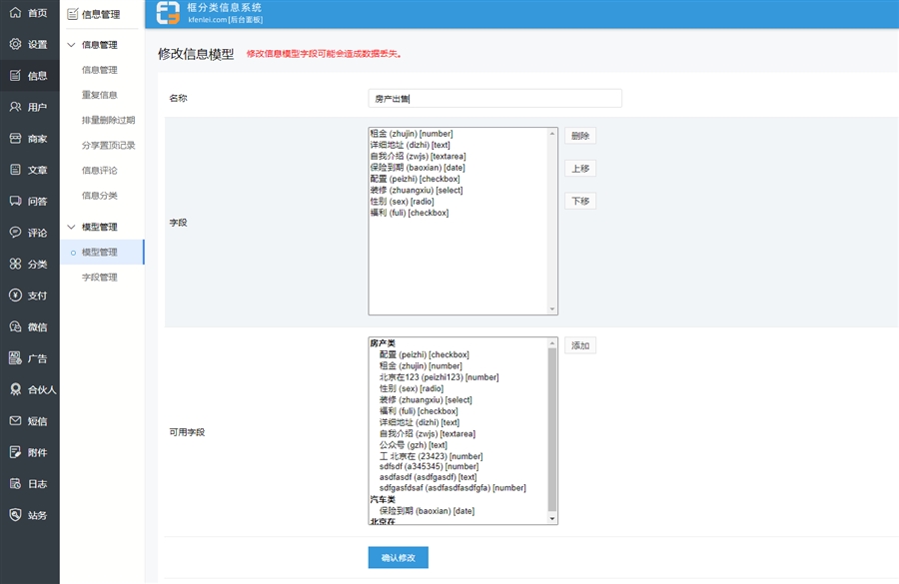Go to 信息分类 submenu item
This screenshot has height=584, width=899.
[99, 196]
